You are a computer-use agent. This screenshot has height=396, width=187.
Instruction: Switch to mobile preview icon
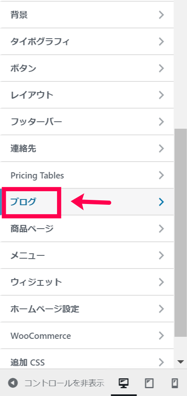tap(175, 383)
